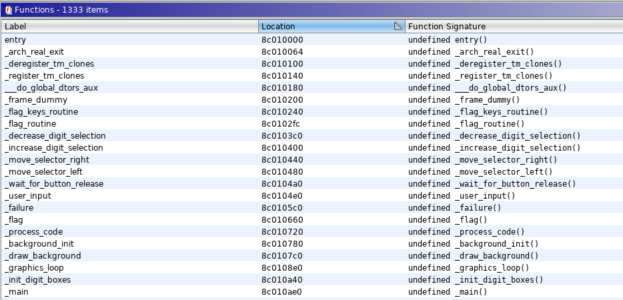Click location 8c0104e0

(x=282, y=195)
